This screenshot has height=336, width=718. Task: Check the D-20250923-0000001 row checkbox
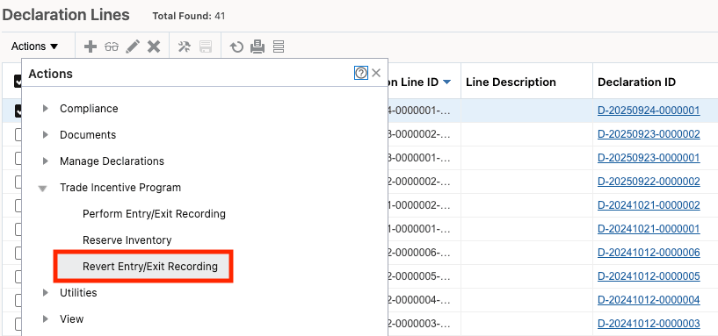(18, 158)
